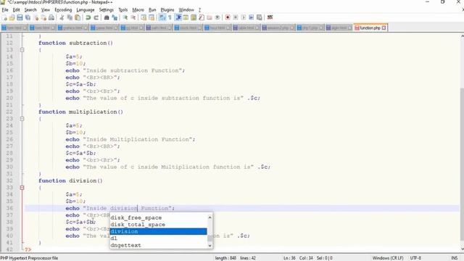Click '$c=$a-$b;' code line
This screenshot has width=464, height=261.
click(x=80, y=84)
